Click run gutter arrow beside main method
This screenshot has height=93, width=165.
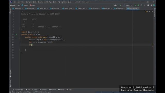pyautogui.click(x=16, y=37)
